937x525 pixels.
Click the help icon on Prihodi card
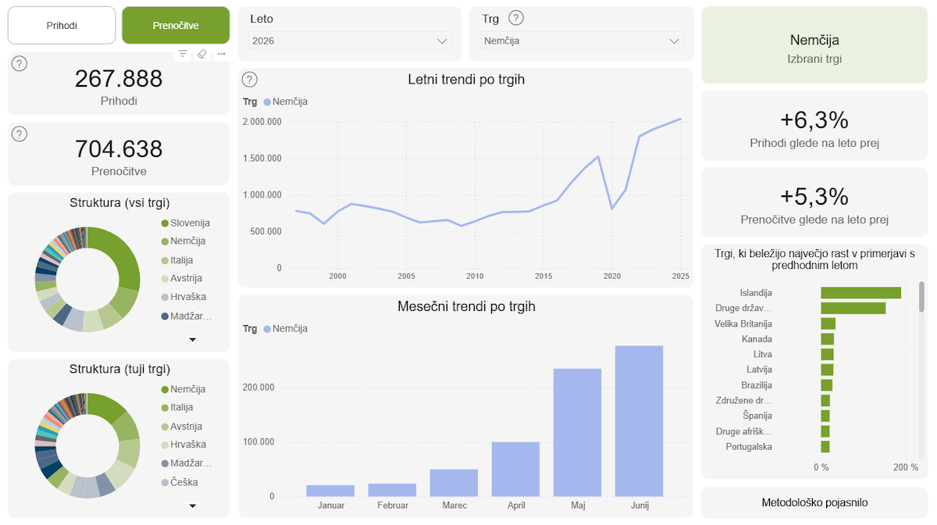pyautogui.click(x=20, y=64)
